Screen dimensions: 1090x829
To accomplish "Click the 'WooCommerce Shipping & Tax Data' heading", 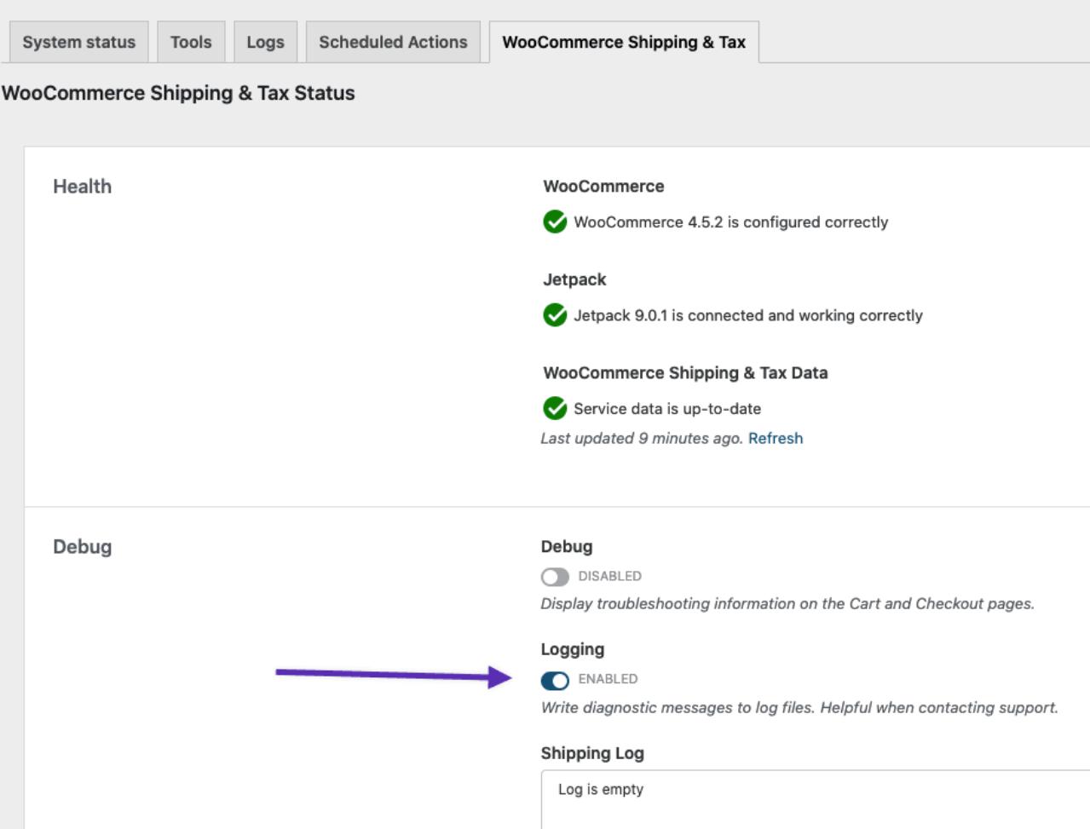I will (685, 372).
